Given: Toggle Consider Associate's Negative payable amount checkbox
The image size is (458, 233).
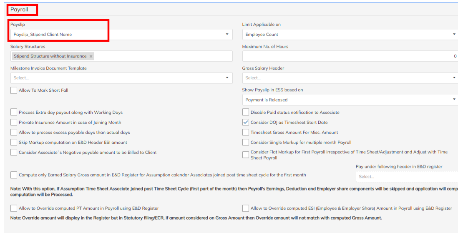Looking at the screenshot, I should pyautogui.click(x=14, y=153).
